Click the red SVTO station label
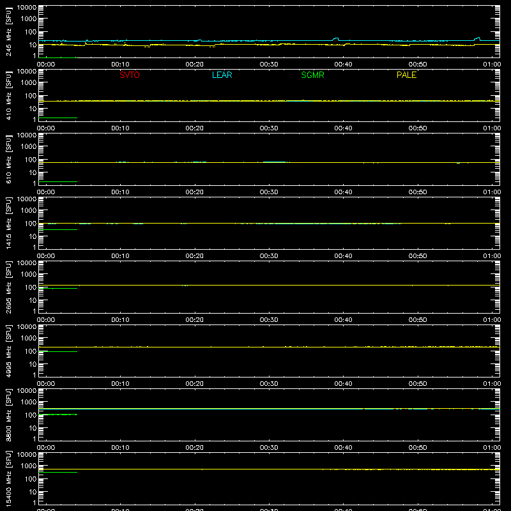The height and width of the screenshot is (511, 511). (x=130, y=75)
